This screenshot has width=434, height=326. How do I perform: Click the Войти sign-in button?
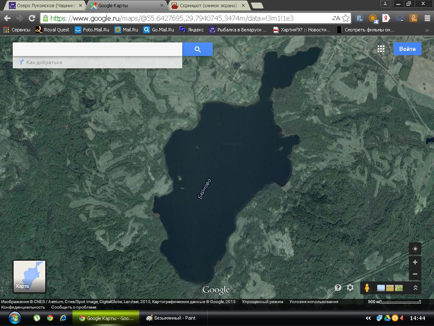pos(407,49)
